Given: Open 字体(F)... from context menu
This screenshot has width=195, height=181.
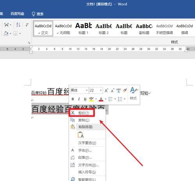Looking at the screenshot, I should click(x=87, y=151).
